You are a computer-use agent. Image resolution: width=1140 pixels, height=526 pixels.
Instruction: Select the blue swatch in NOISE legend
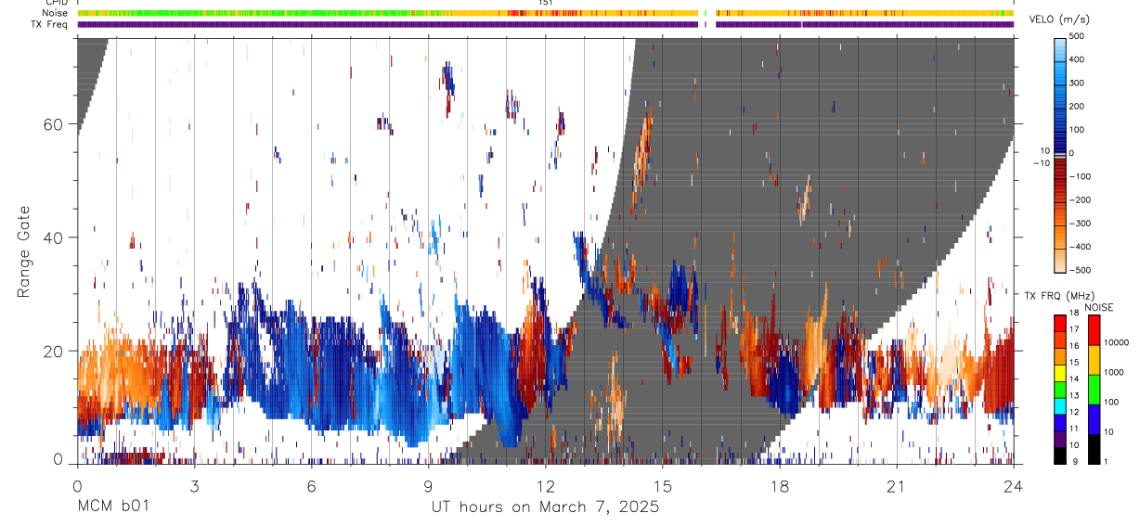click(x=1095, y=419)
